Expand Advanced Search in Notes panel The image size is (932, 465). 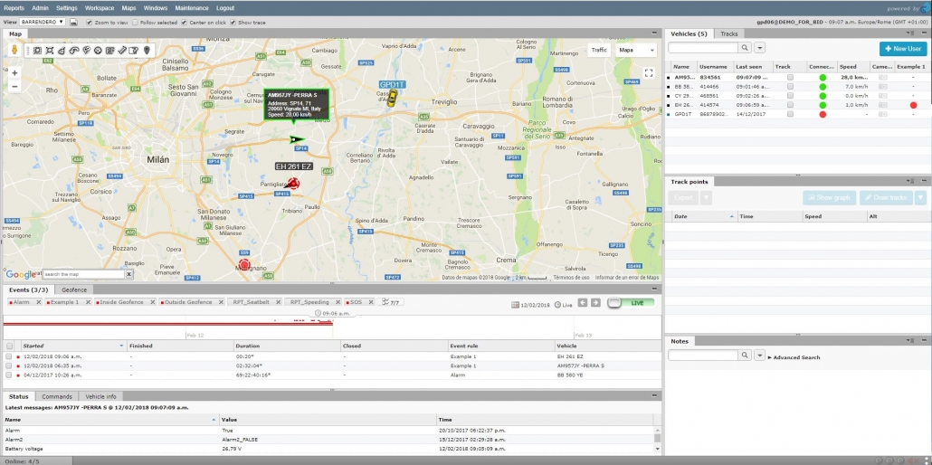tap(794, 357)
